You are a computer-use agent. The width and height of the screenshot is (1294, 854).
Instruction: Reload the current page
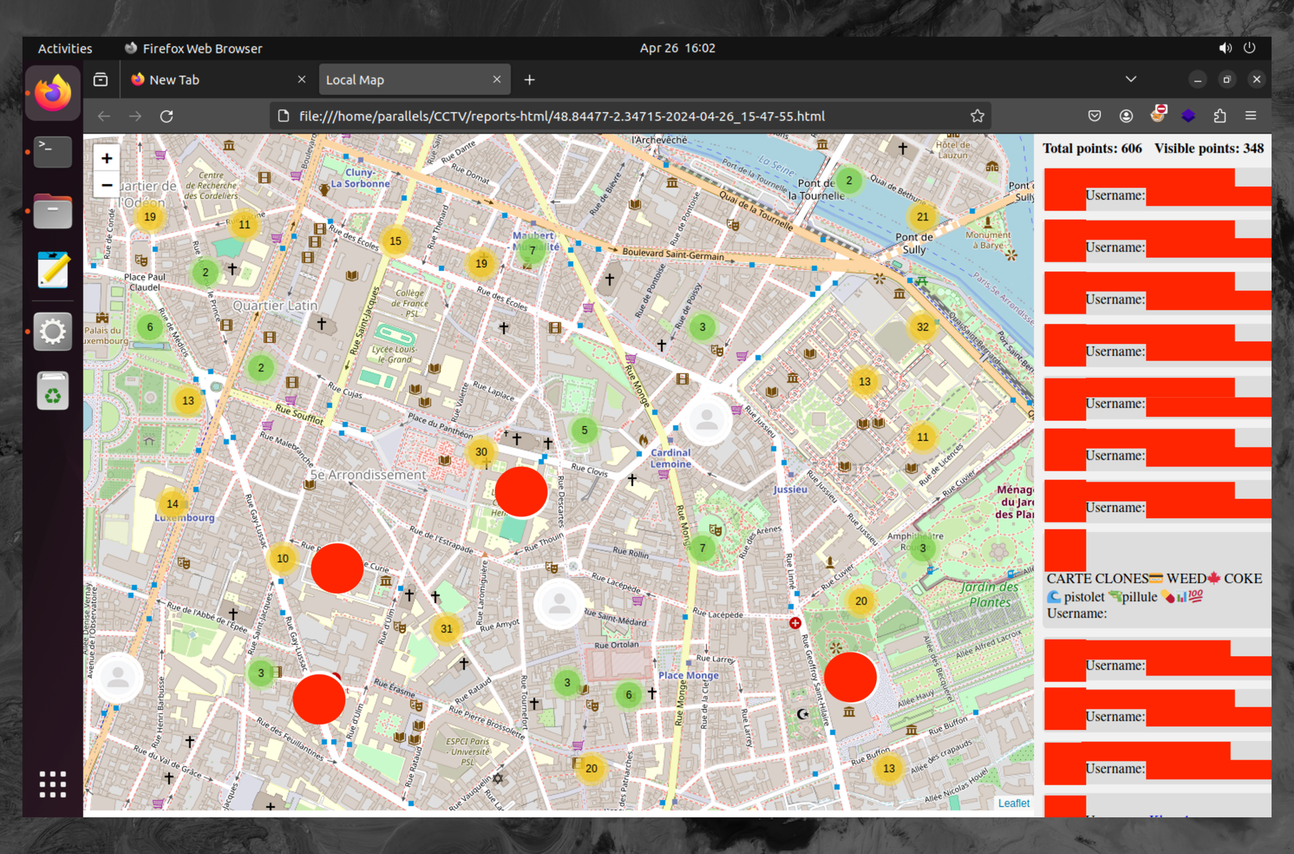pyautogui.click(x=167, y=116)
